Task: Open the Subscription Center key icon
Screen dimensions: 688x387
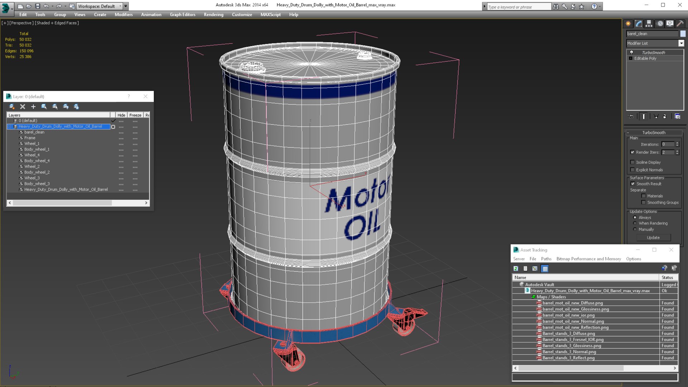Action: pos(564,6)
